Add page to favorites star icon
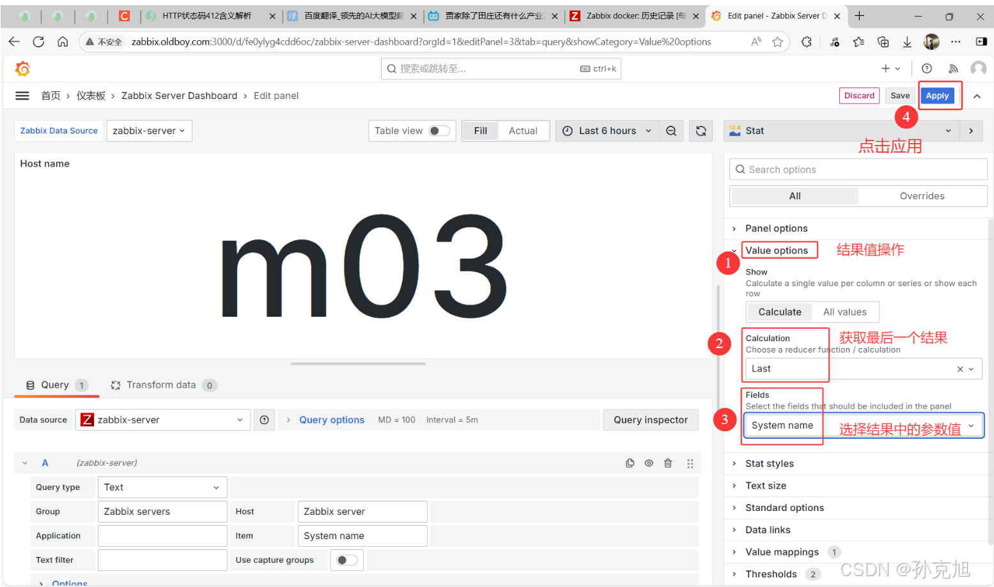Viewport: 994px width, 587px height. coord(777,42)
